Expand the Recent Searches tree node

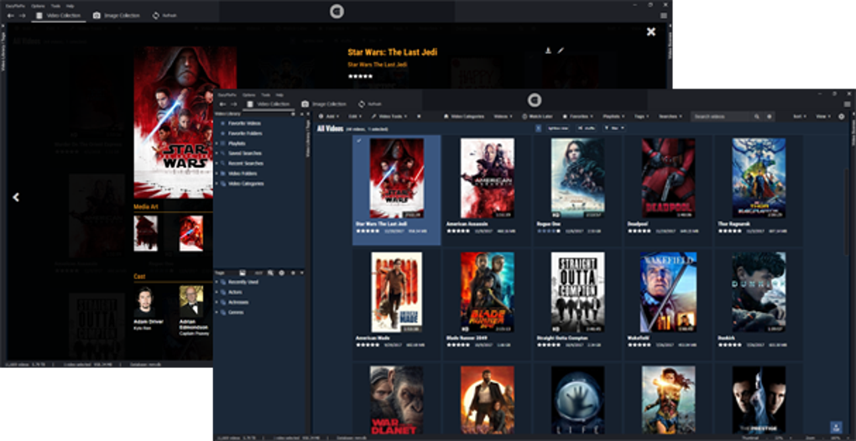pyautogui.click(x=217, y=163)
